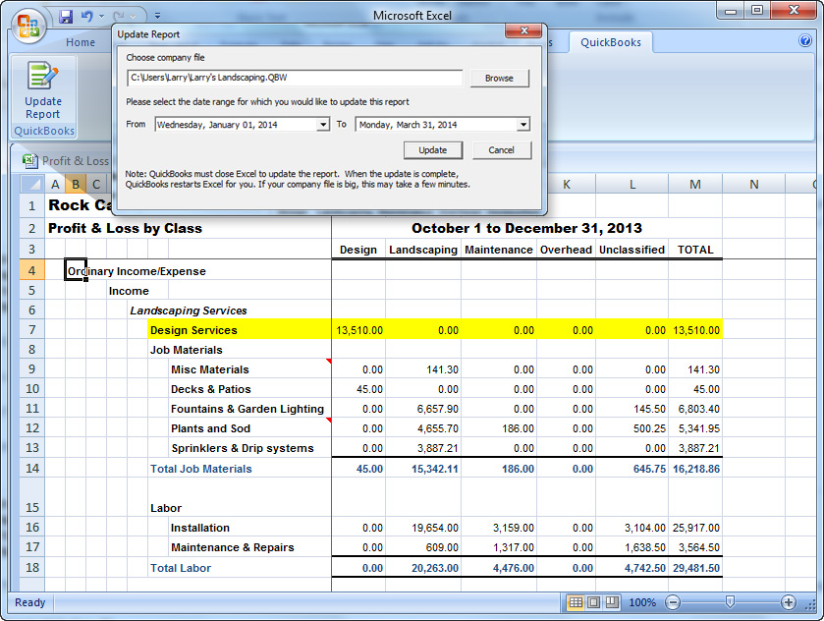Click the Undo icon in Quick Access Toolbar
The width and height of the screenshot is (824, 621).
pos(86,17)
